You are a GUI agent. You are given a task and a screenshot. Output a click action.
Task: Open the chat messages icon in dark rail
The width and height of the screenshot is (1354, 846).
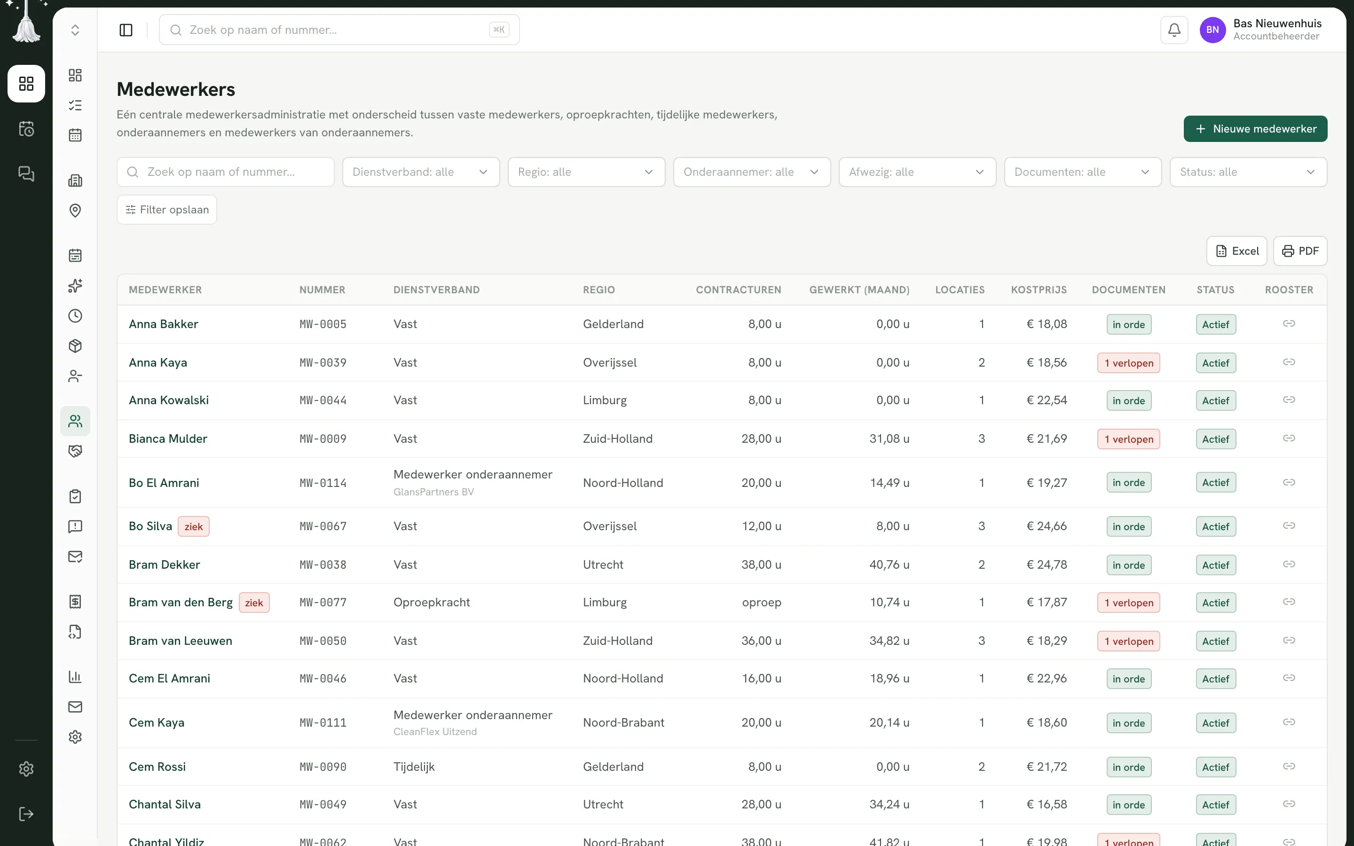click(26, 173)
